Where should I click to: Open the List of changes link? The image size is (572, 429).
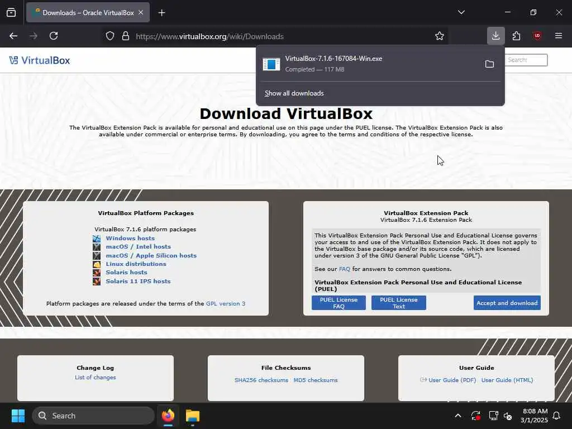tap(95, 377)
